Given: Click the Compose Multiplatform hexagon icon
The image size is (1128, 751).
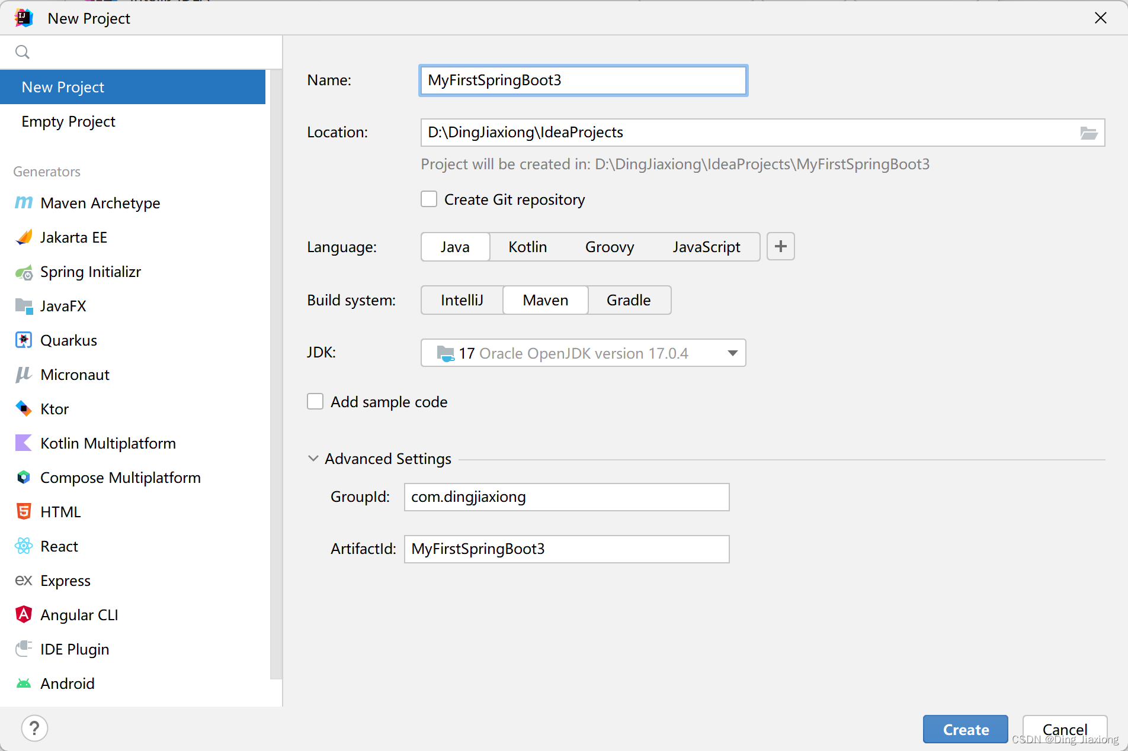Looking at the screenshot, I should click(24, 478).
